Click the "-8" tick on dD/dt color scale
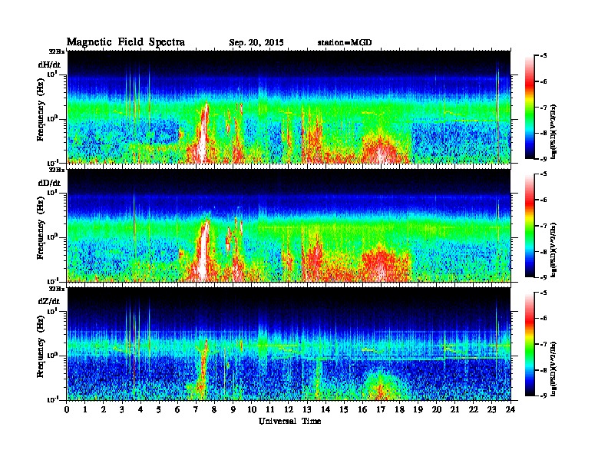The height and width of the screenshot is (470, 608). click(544, 251)
